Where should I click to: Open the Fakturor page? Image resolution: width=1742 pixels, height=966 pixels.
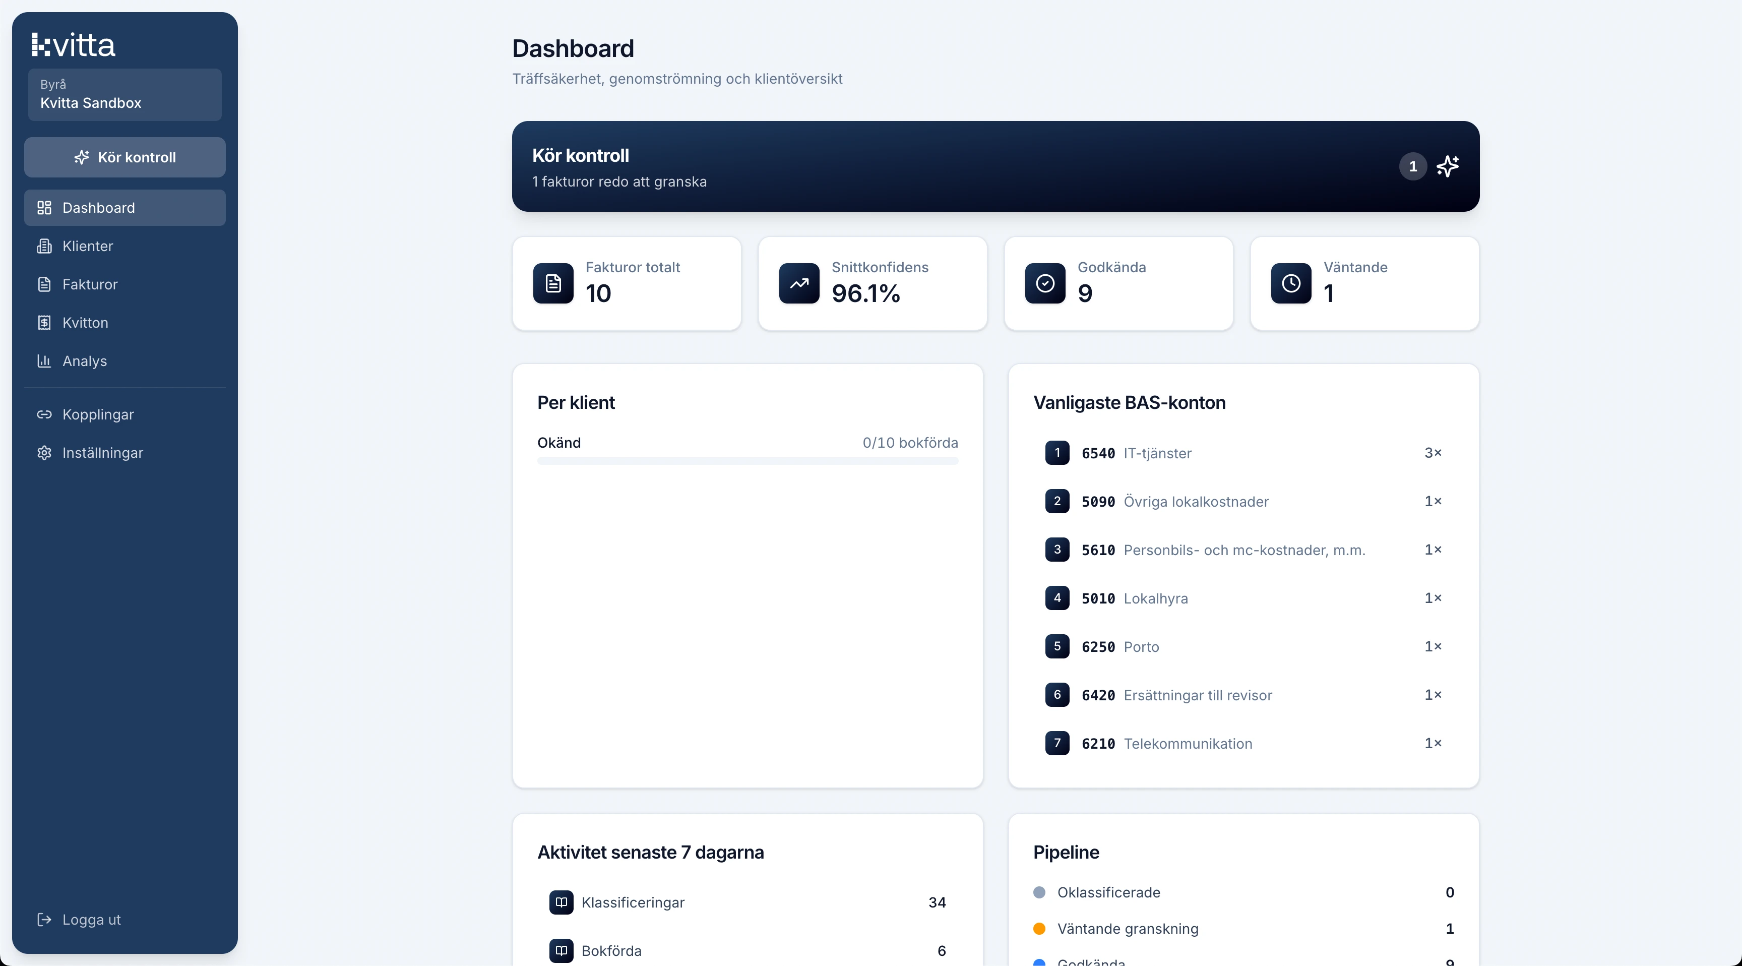[x=125, y=285]
